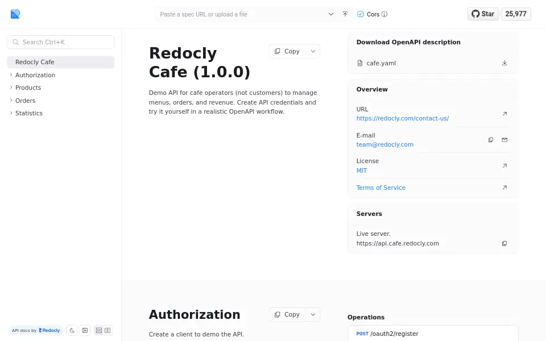Viewport: 546px width, 341px height.
Task: Copy the team@redocly.com email address icon
Action: click(x=491, y=140)
